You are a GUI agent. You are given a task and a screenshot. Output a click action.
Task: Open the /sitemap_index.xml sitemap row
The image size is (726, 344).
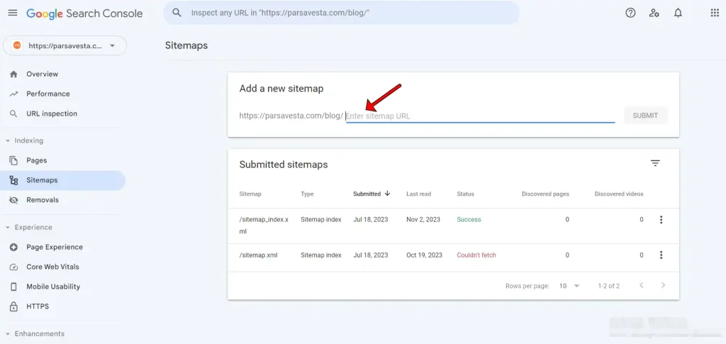[x=453, y=226]
